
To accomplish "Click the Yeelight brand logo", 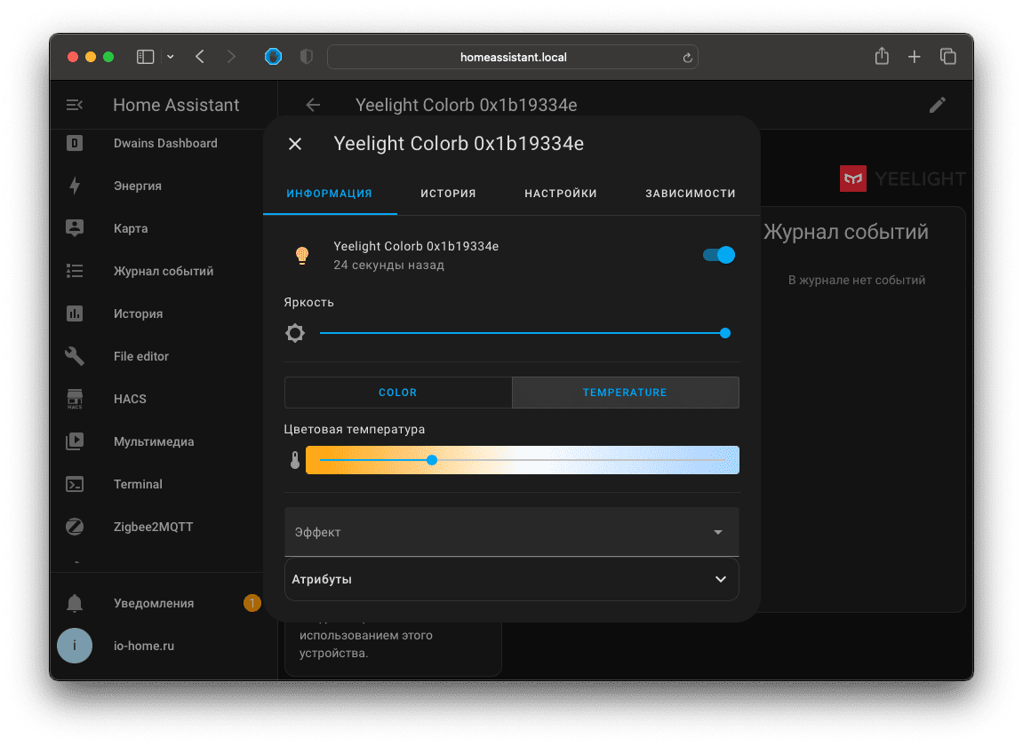I will point(902,179).
